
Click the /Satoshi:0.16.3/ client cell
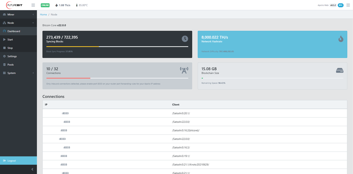181,147
